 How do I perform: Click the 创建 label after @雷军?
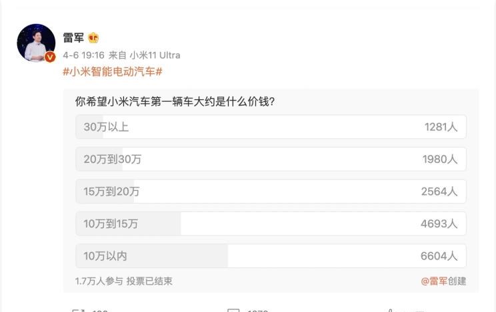[x=457, y=281]
